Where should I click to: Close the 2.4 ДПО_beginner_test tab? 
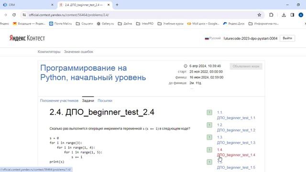click(x=109, y=5)
